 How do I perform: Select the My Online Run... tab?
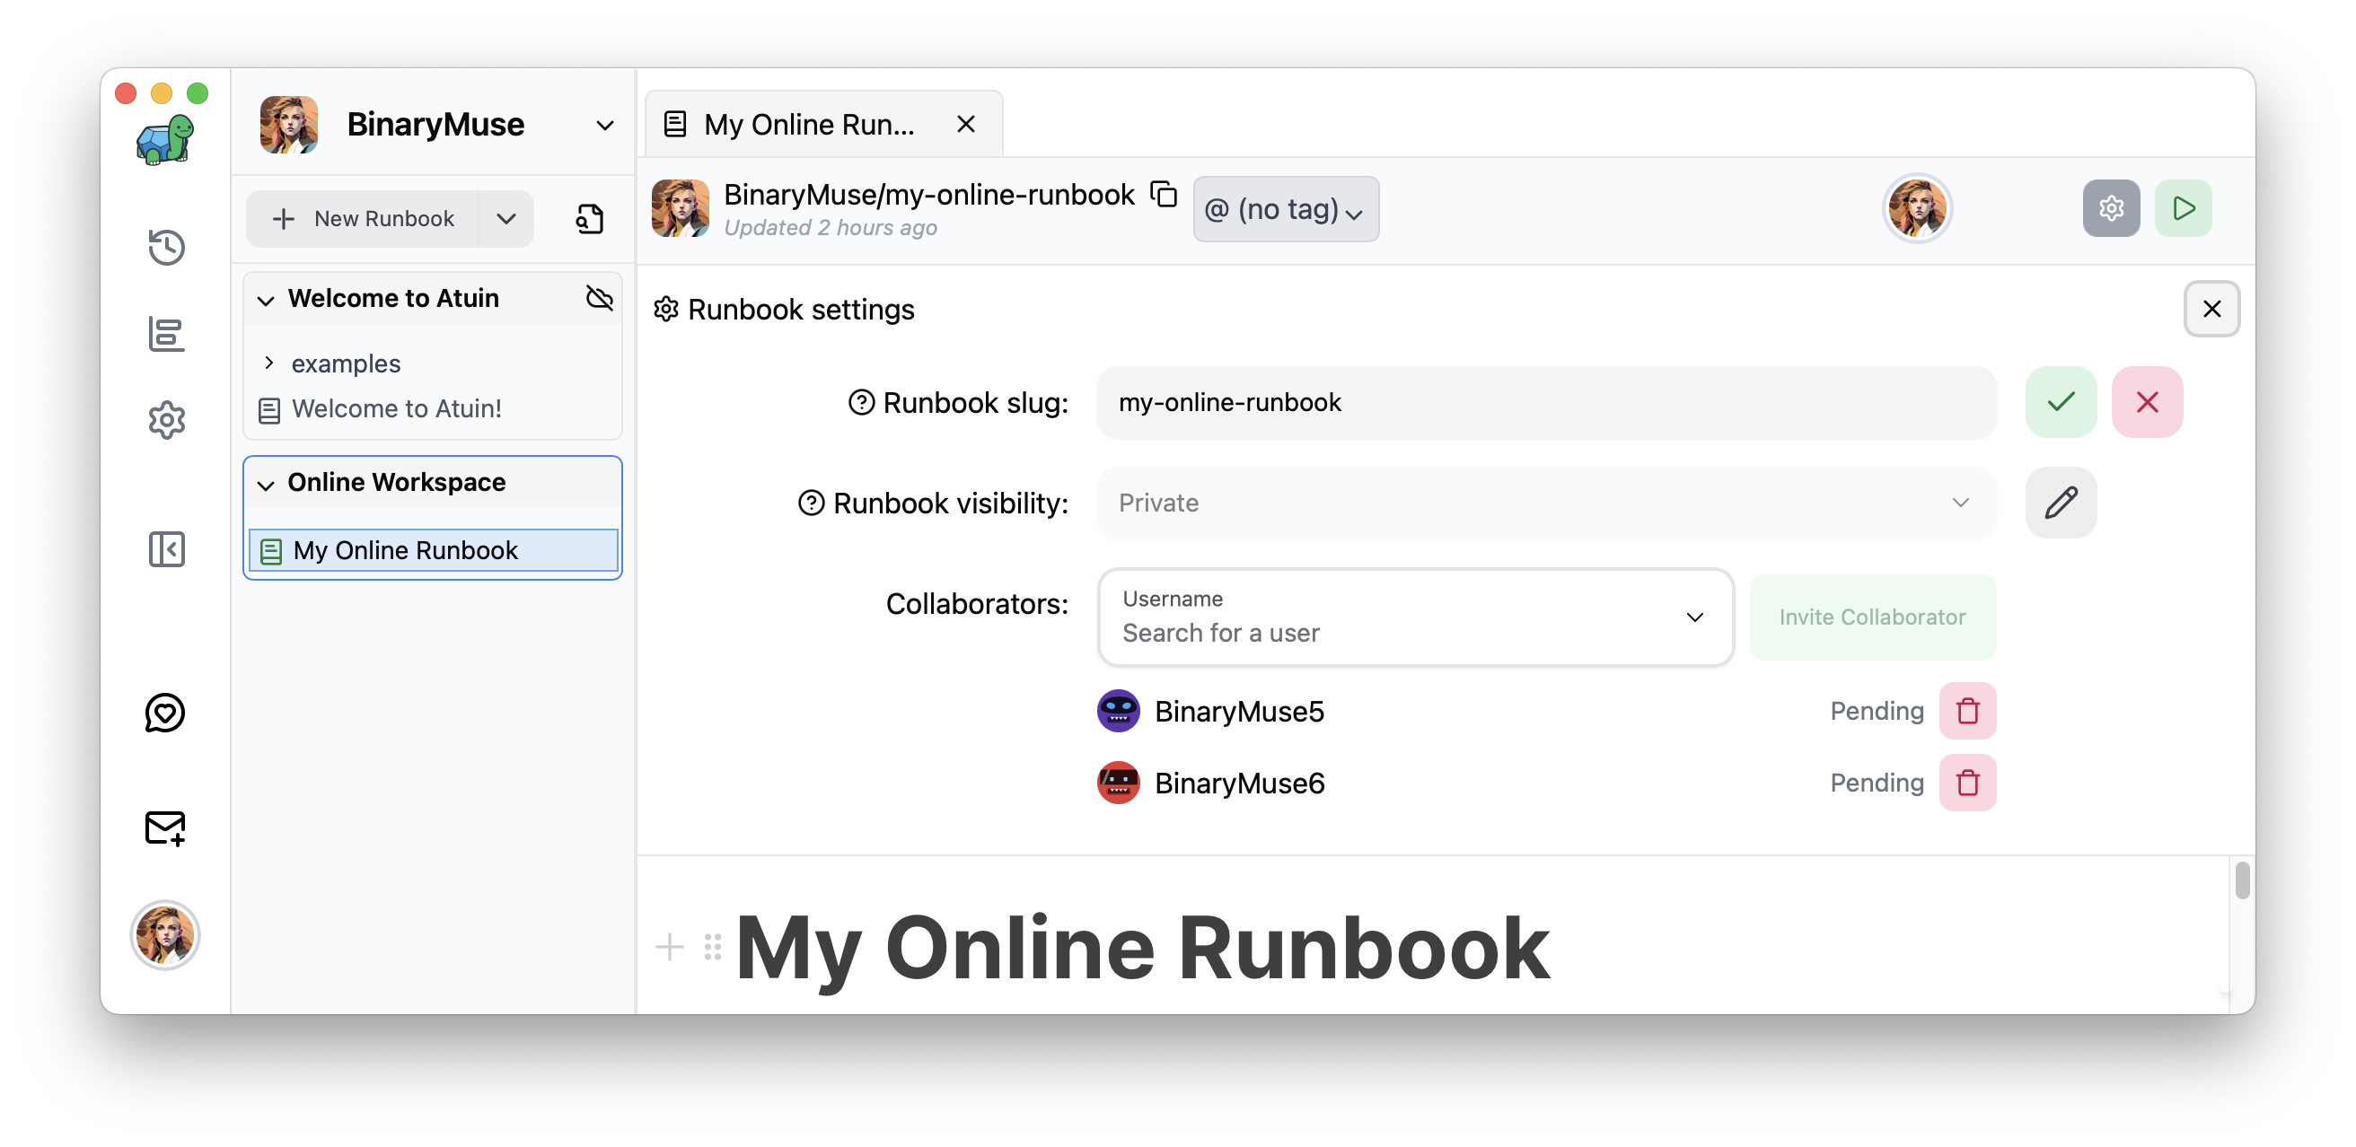click(808, 124)
